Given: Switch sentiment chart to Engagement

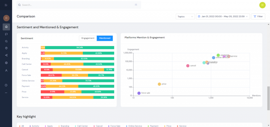Looking at the screenshot, I should click(x=88, y=38).
